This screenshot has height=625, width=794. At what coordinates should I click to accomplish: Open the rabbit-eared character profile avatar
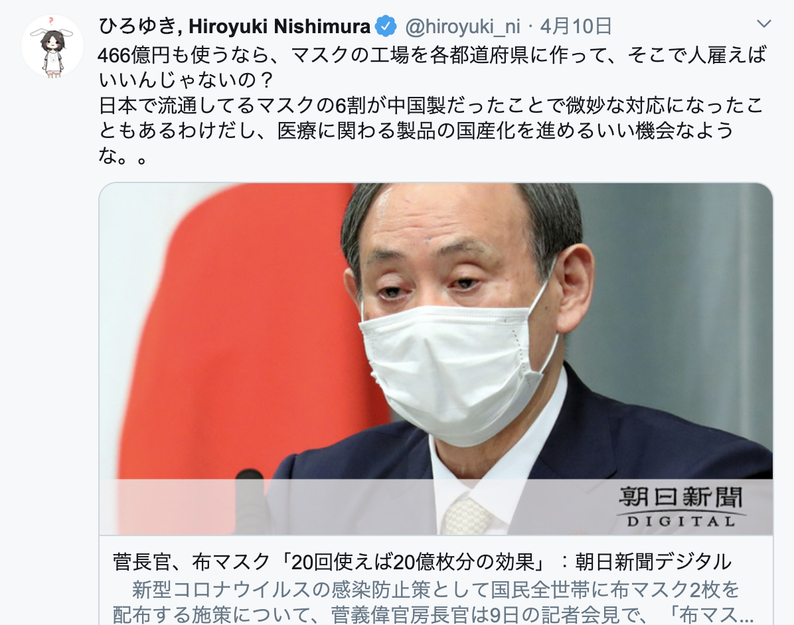tap(52, 46)
